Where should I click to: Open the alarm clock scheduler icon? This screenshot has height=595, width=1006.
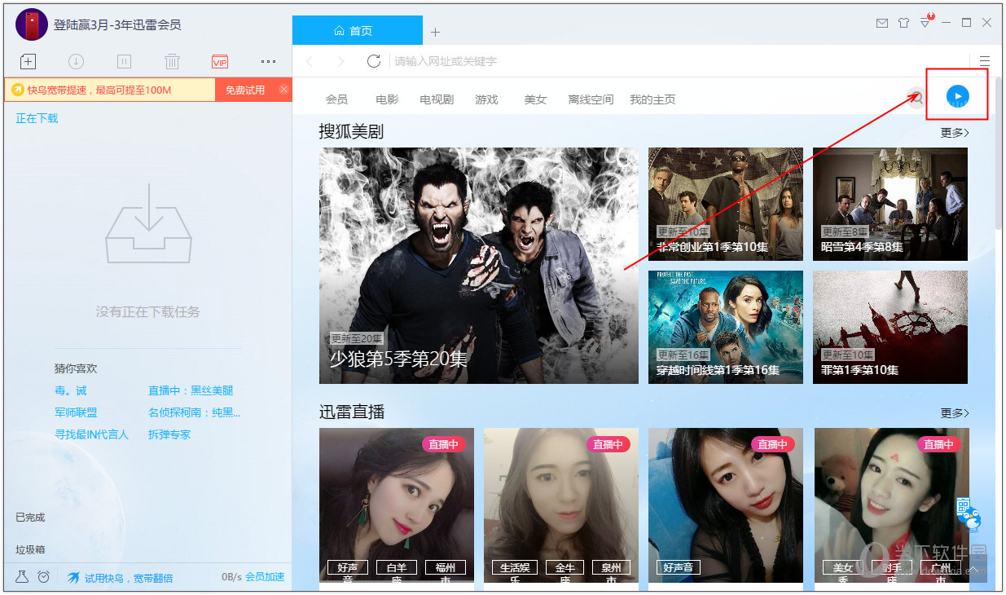pyautogui.click(x=44, y=577)
